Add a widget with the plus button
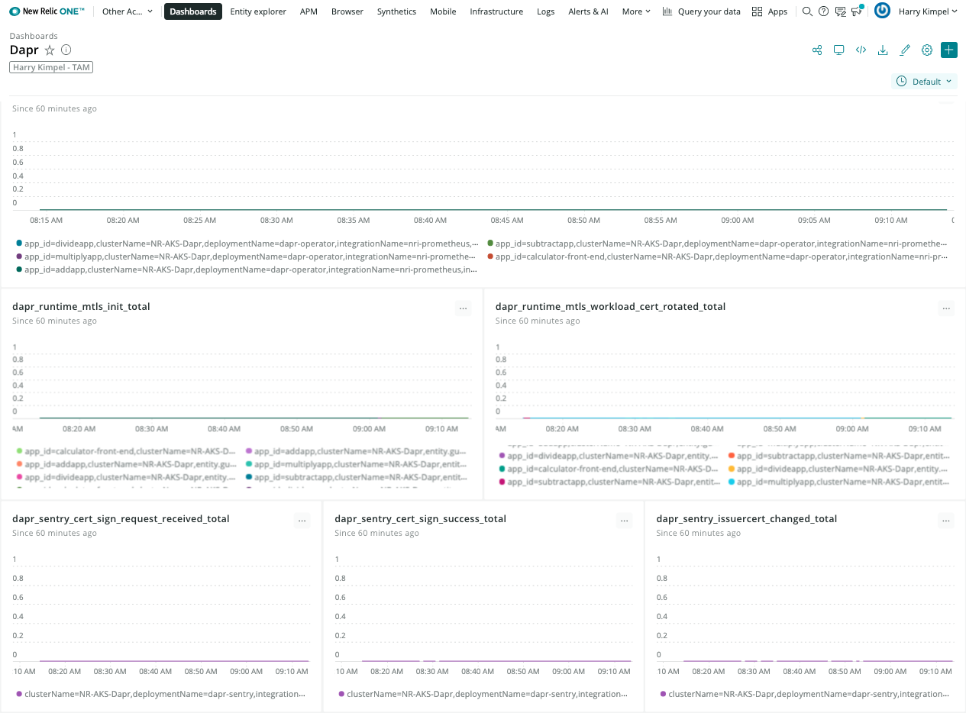 [x=949, y=50]
